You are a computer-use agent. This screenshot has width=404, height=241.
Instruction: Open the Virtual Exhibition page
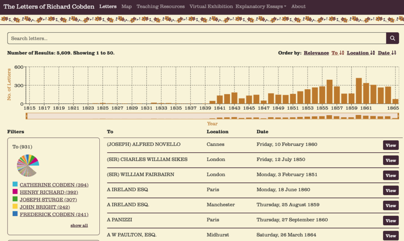[x=211, y=6]
